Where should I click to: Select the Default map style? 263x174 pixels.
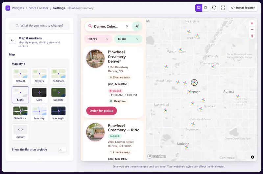click(20, 76)
